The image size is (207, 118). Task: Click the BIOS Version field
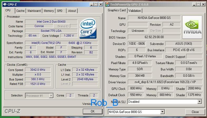[154, 37]
